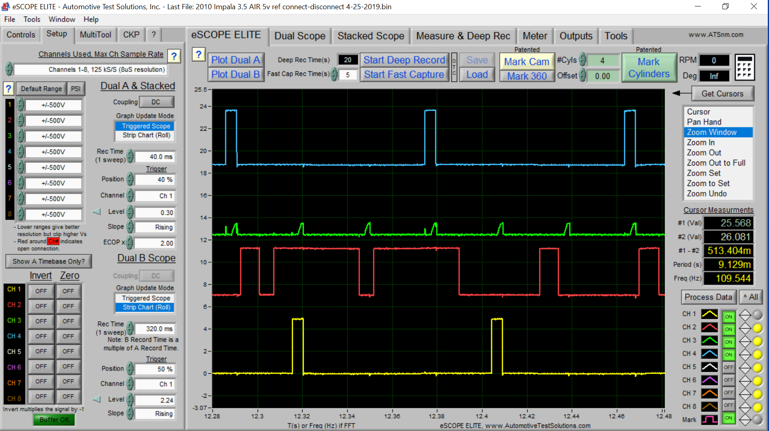769x431 pixels.
Task: Enable Zero for CH 3
Action: (69, 321)
